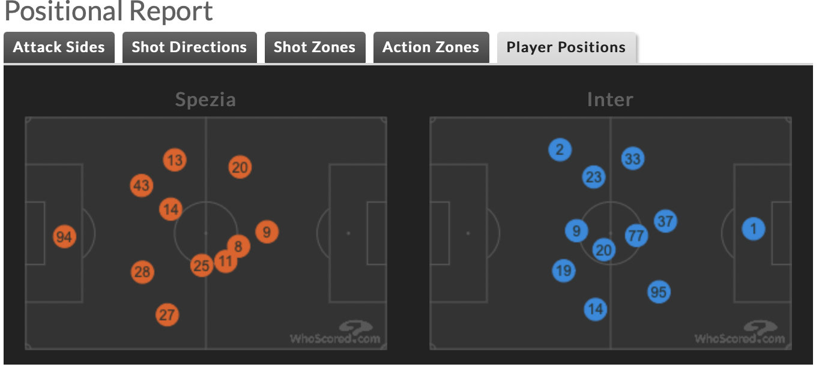819x367 pixels.
Task: Click the Player Positions tab
Action: pos(566,47)
